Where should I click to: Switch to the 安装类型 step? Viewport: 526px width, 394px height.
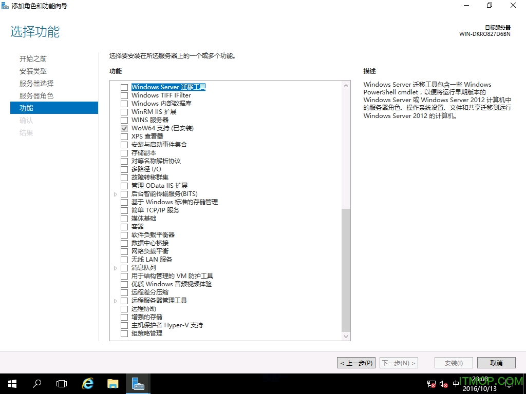pos(33,71)
